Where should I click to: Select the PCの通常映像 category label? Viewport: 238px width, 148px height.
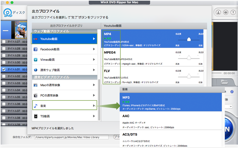pos(49,95)
